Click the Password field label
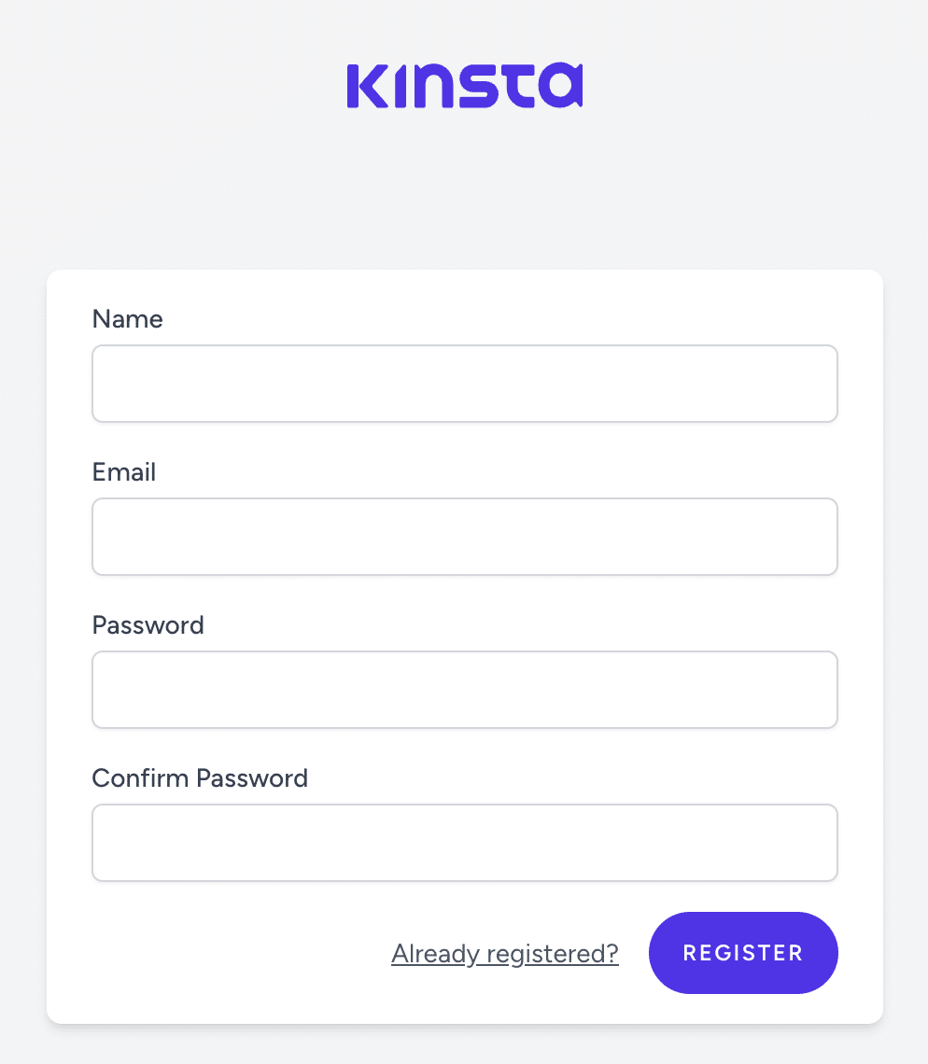 pos(148,624)
